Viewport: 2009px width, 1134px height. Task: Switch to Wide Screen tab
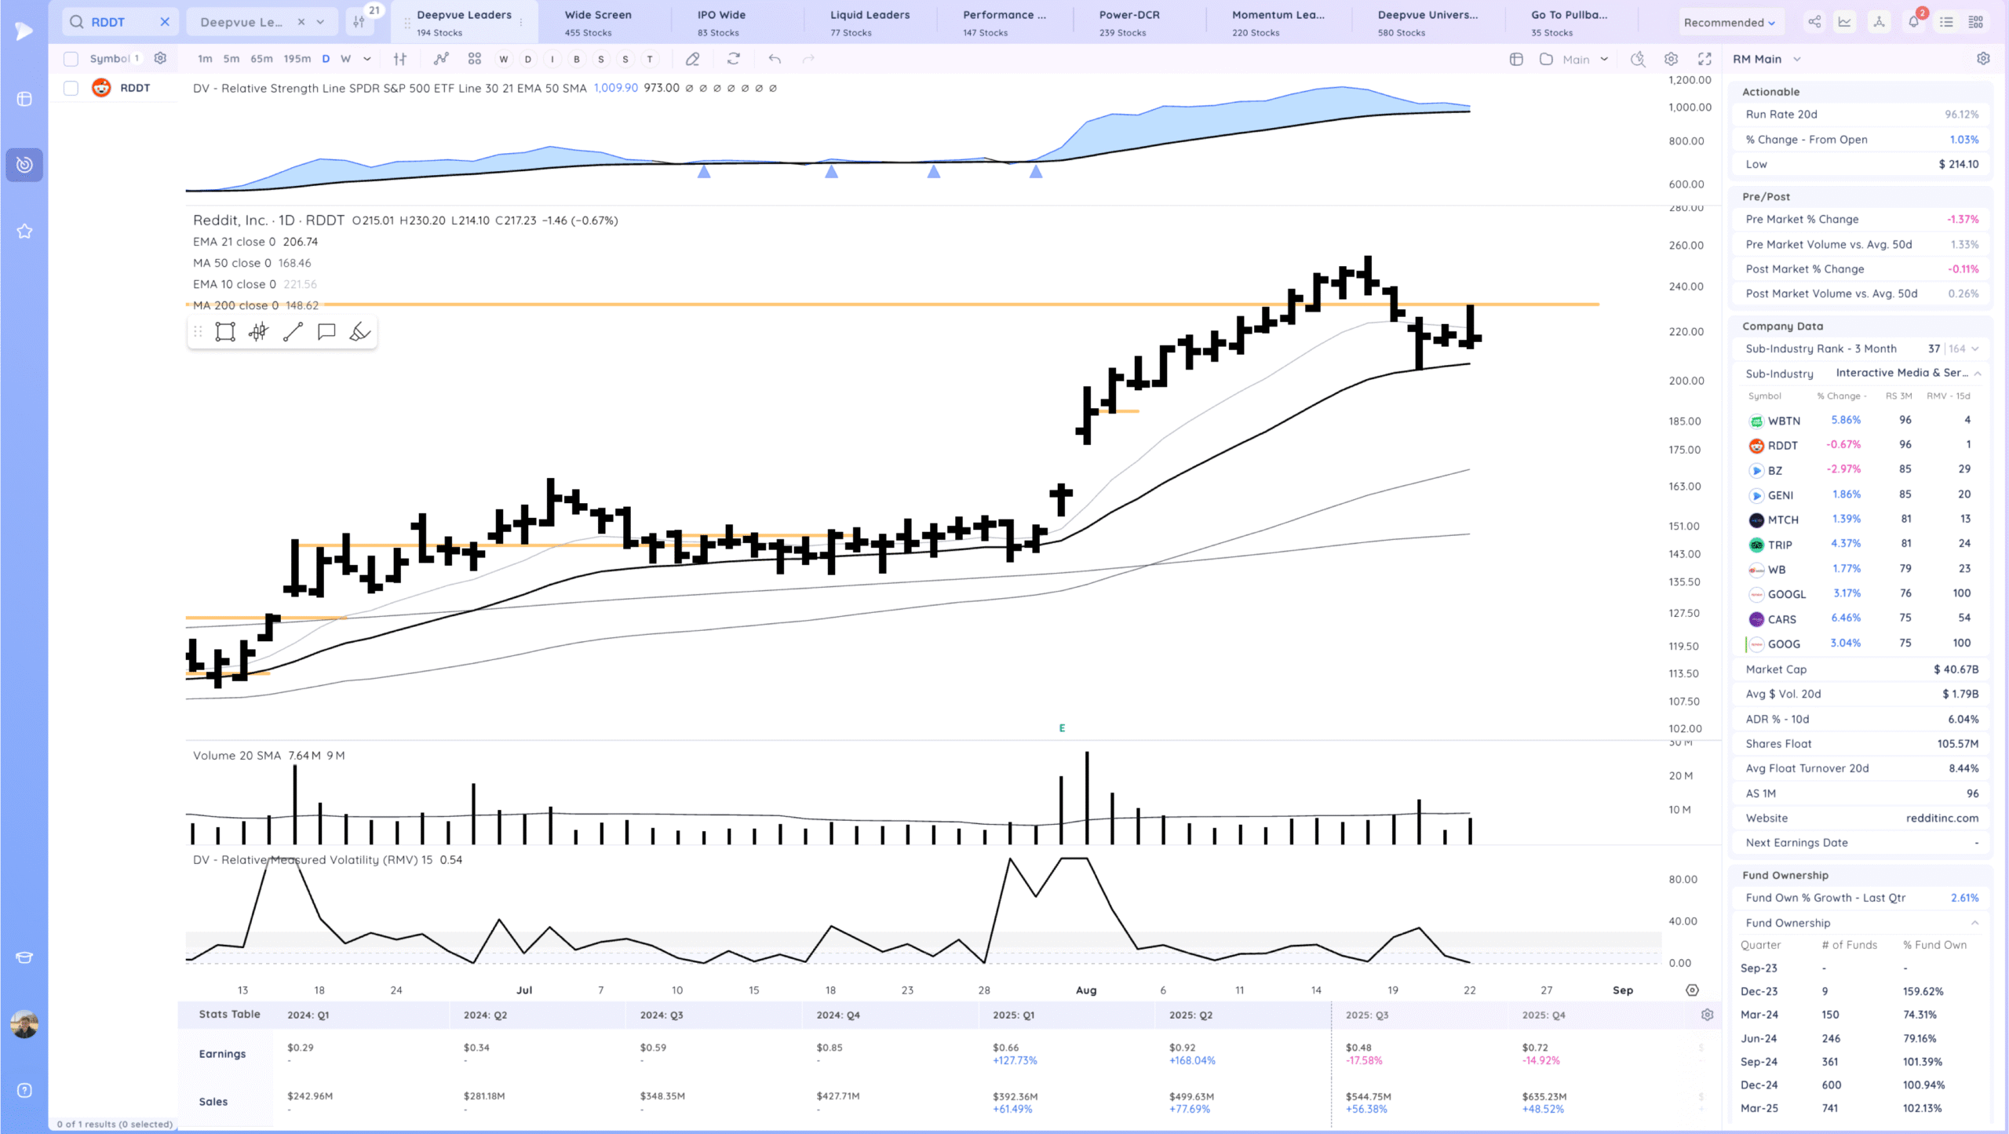click(x=598, y=22)
